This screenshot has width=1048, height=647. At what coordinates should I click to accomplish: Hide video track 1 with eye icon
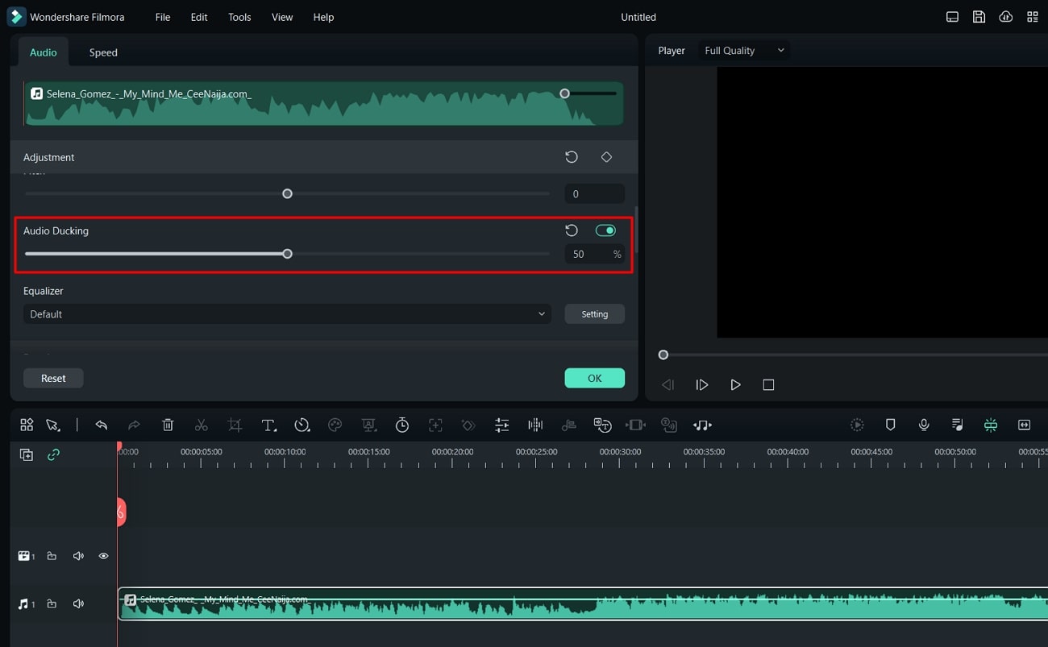[x=103, y=556]
